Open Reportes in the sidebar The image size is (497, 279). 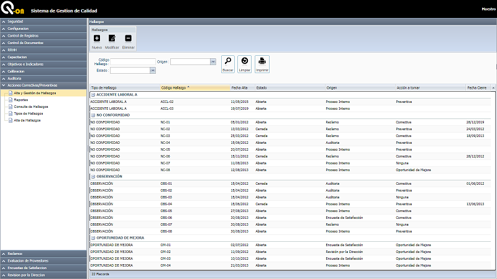click(x=21, y=99)
